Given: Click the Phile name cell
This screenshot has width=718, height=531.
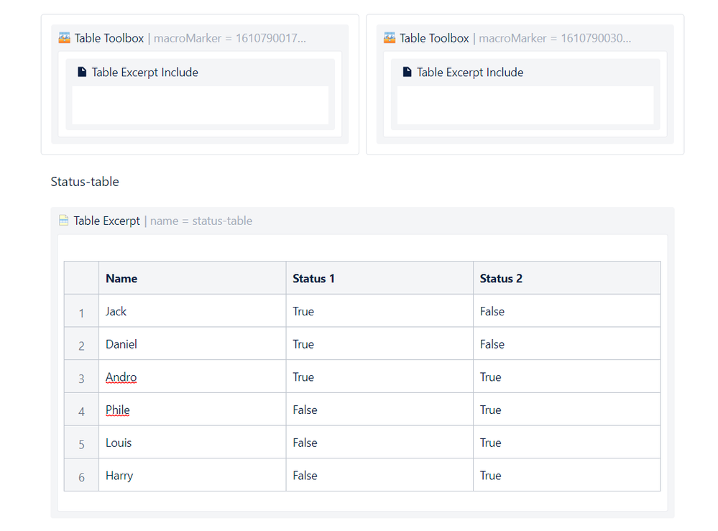Looking at the screenshot, I should coord(193,410).
